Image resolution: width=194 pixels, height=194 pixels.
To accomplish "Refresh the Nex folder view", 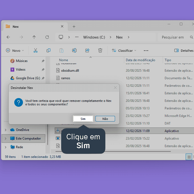I will coord(47,37).
